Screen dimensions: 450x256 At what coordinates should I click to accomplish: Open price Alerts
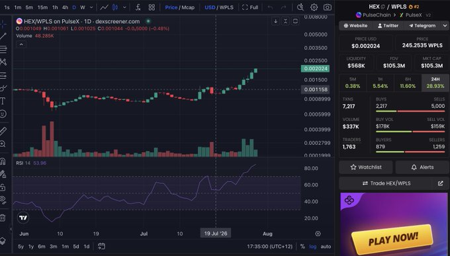pos(422,167)
